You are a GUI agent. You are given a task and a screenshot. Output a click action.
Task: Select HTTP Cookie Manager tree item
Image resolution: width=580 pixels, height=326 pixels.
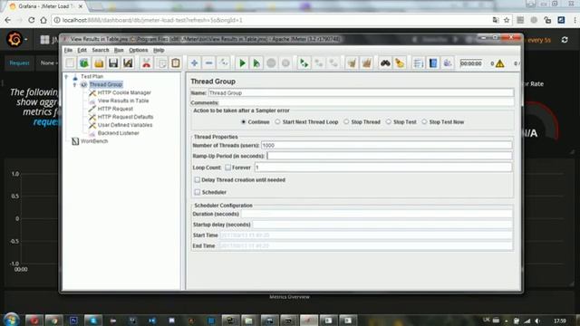pos(124,92)
